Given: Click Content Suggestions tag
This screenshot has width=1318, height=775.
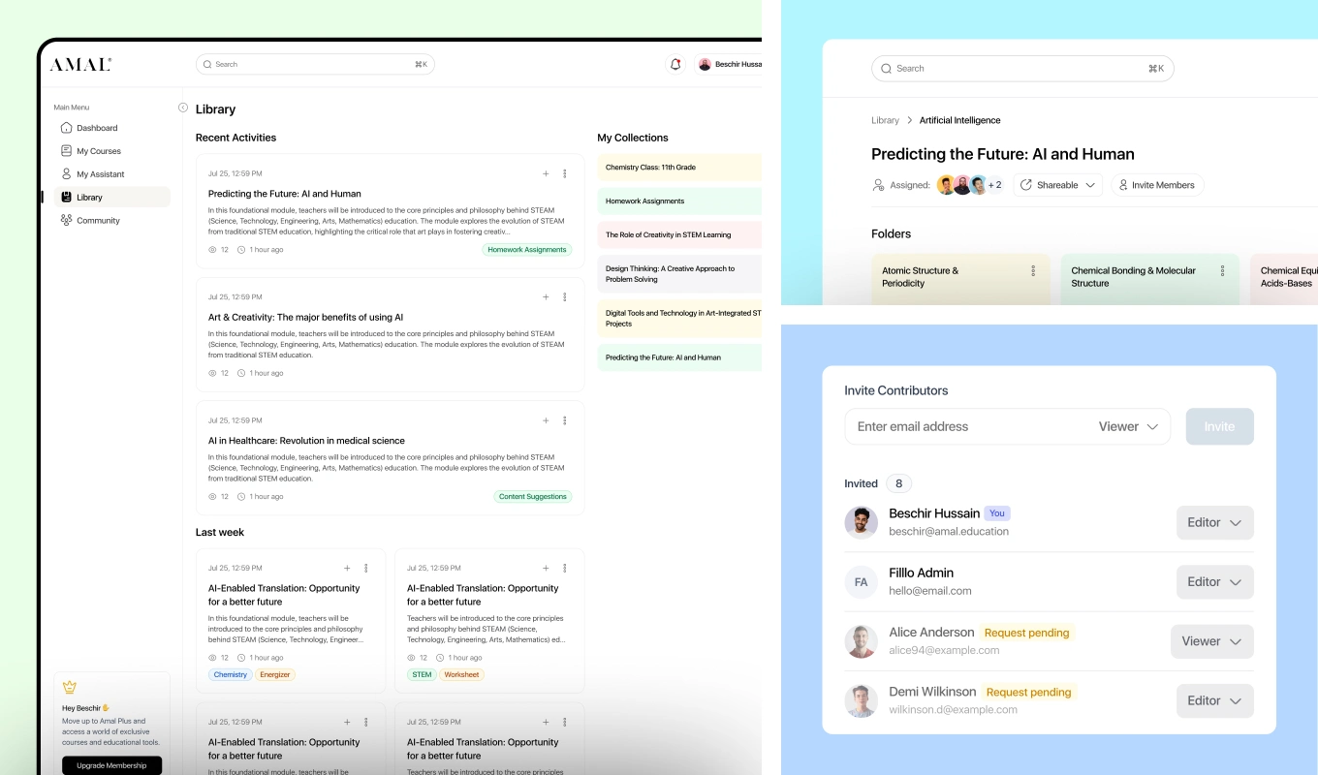Looking at the screenshot, I should coord(533,497).
